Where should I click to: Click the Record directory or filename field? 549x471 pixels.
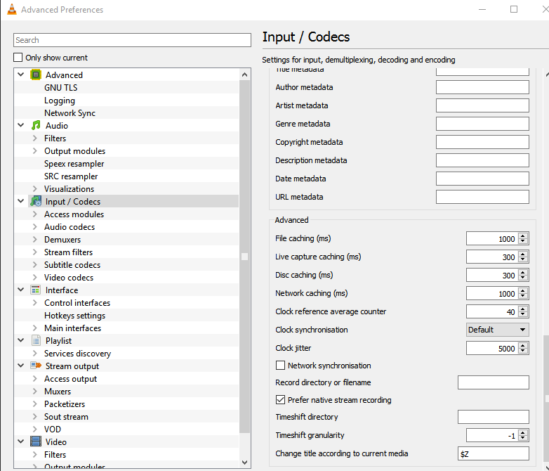[x=493, y=382]
